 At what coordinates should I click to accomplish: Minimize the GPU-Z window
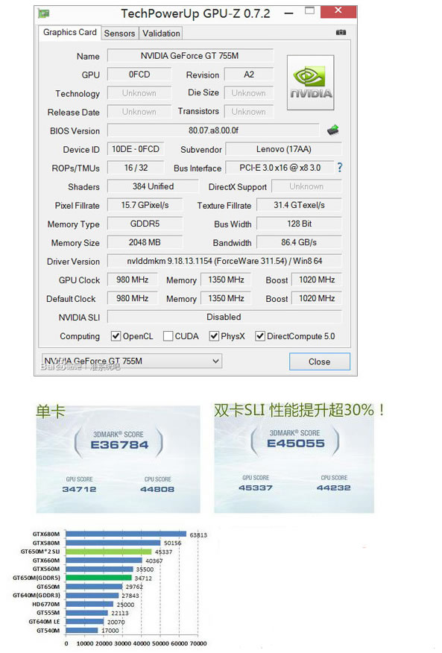(288, 13)
